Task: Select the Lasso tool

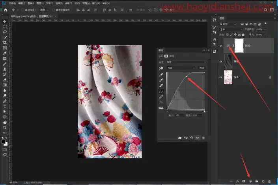Action: (x=5, y=32)
